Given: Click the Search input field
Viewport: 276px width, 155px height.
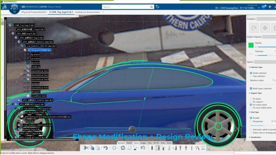Looking at the screenshot, I should [x=126, y=7].
